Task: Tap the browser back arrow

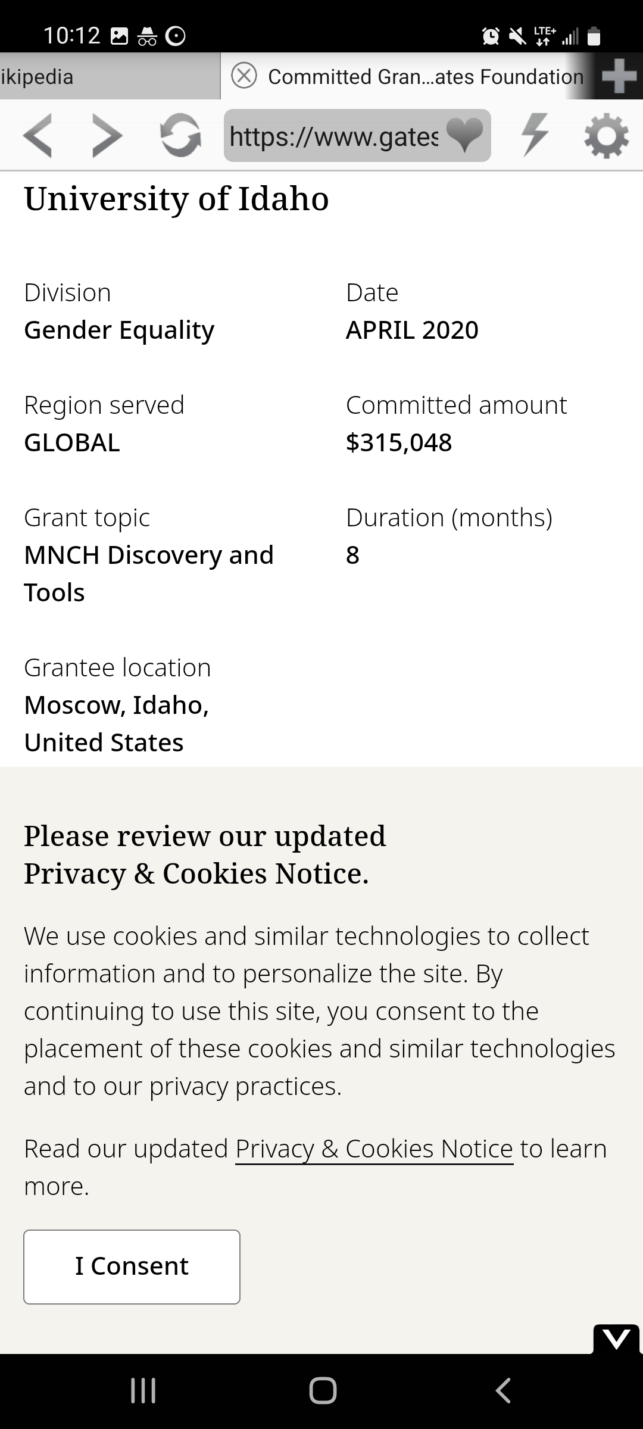Action: [38, 136]
